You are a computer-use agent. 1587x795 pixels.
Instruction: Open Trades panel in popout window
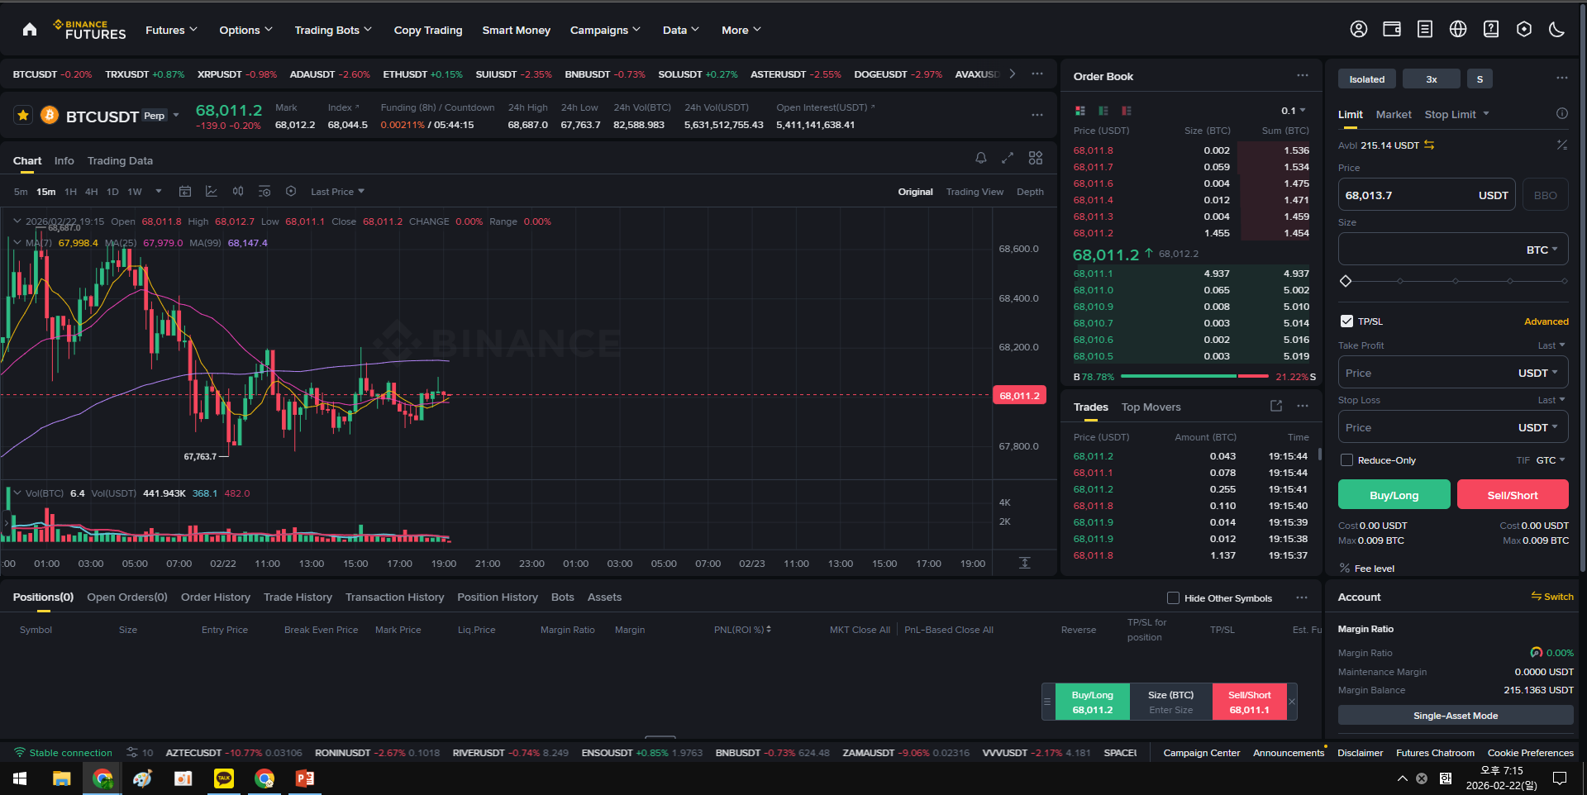point(1276,406)
